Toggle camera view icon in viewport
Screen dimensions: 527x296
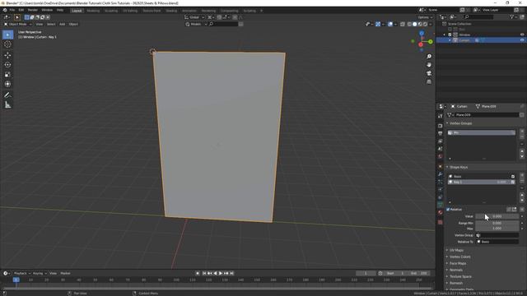click(429, 73)
